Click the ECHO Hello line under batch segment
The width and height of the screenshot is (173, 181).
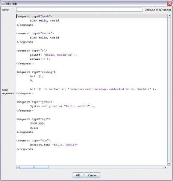[45, 38]
